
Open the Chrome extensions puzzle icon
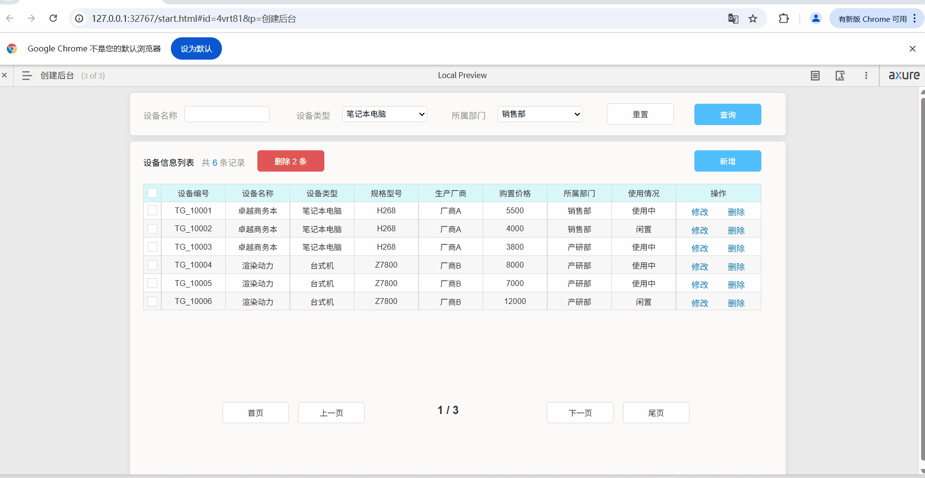pyautogui.click(x=784, y=18)
